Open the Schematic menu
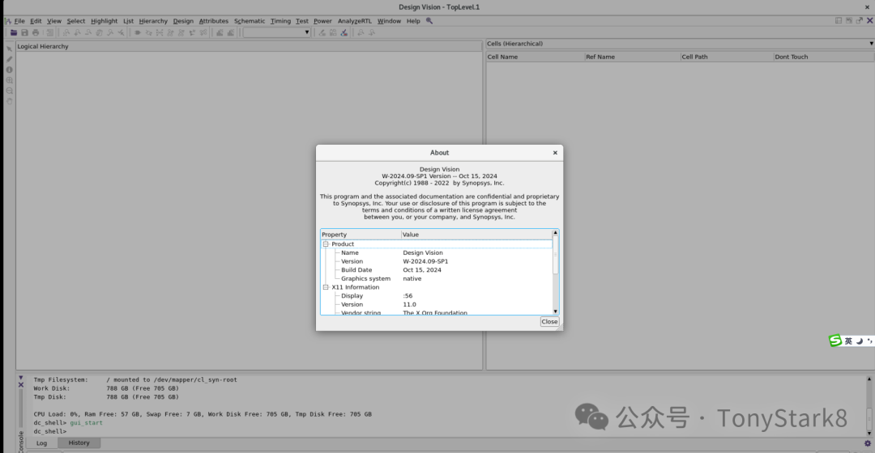Image resolution: width=875 pixels, height=453 pixels. click(250, 20)
